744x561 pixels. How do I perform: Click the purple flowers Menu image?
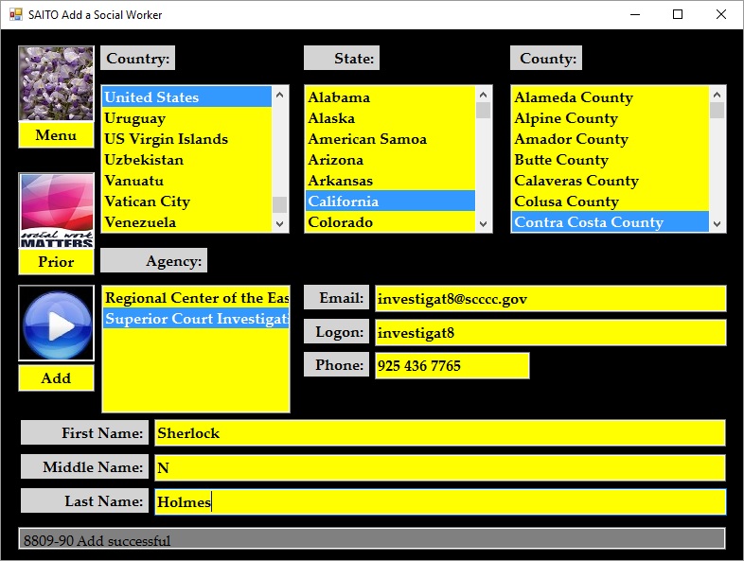pos(56,83)
